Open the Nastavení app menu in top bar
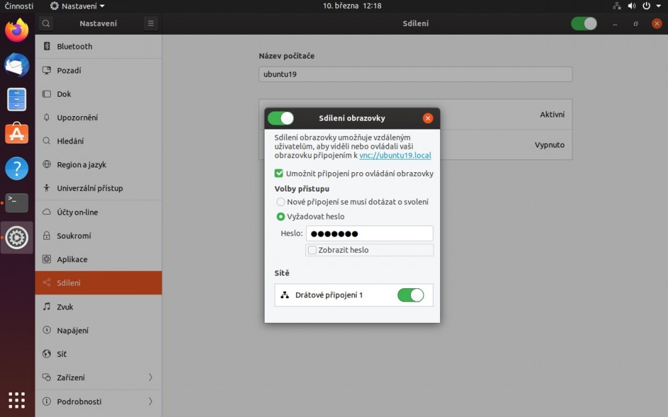The height and width of the screenshot is (417, 668). [77, 6]
